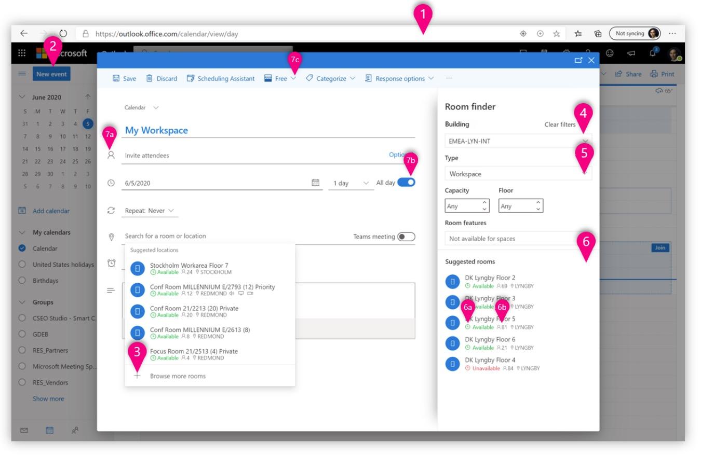
Task: Click the browser back arrow
Action: 23,33
